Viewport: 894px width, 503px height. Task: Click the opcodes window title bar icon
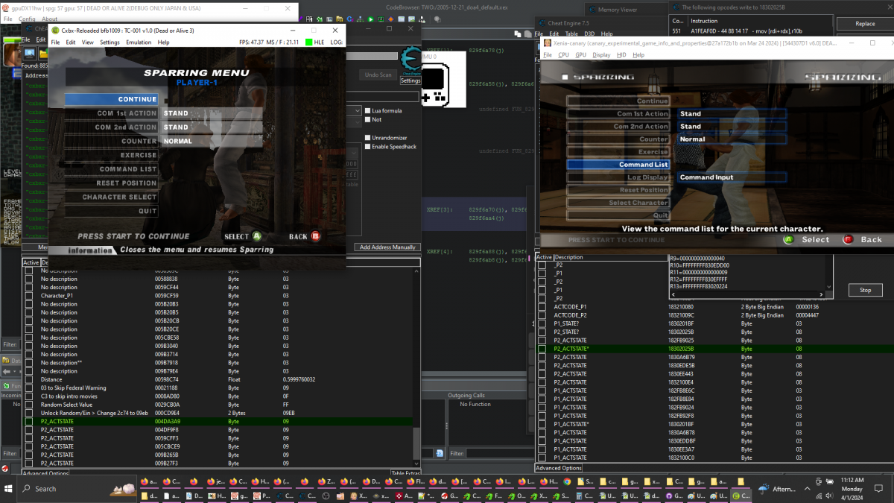click(676, 7)
